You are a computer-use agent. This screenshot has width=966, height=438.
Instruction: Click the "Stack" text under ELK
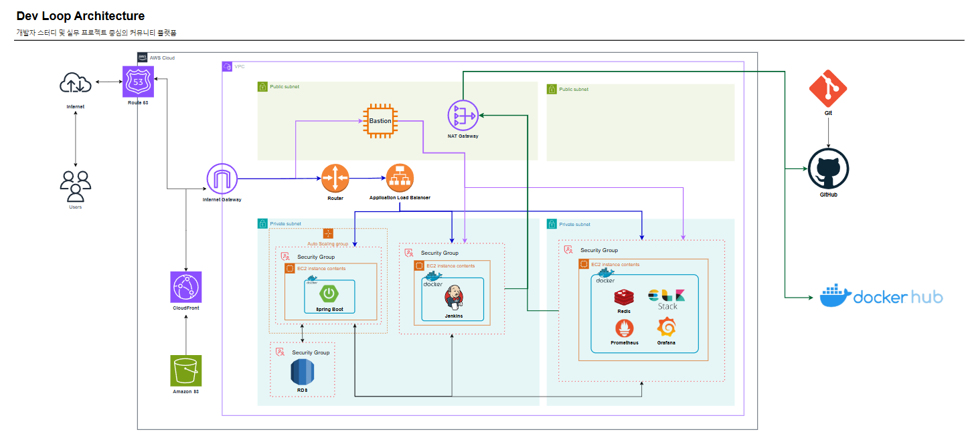click(667, 306)
